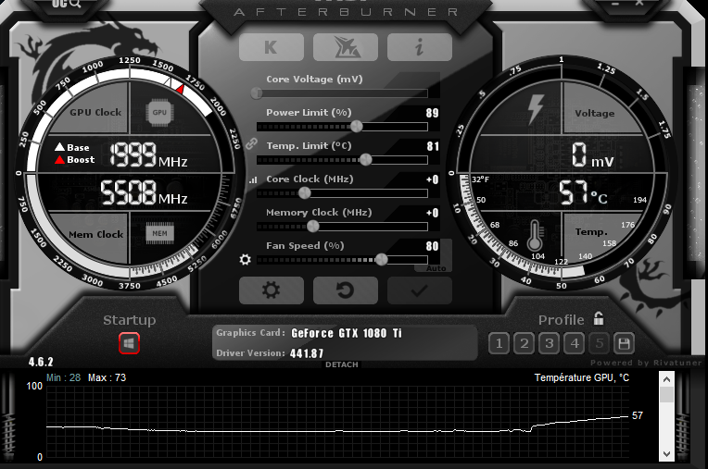Screen dimensions: 708x469
Task: Toggle Apply at Windows startup button
Action: (129, 343)
